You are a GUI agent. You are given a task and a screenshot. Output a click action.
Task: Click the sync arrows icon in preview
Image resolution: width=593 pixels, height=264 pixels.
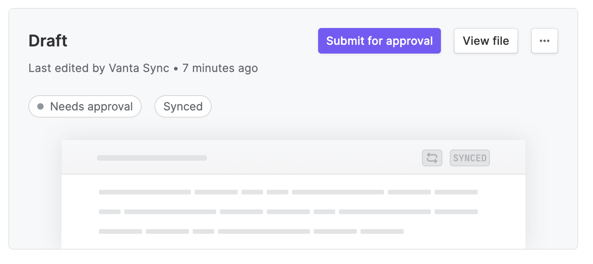tap(432, 158)
